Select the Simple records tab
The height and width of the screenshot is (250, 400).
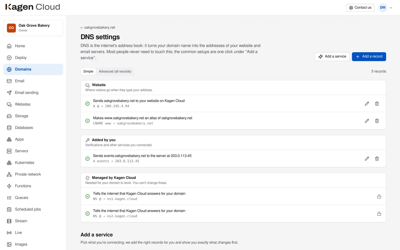[88, 71]
